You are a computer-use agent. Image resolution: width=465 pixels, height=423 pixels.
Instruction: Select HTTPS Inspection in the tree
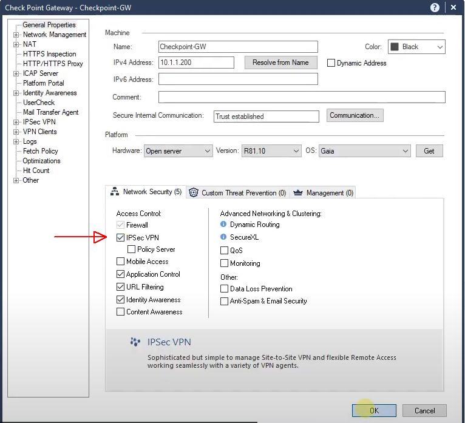(50, 54)
